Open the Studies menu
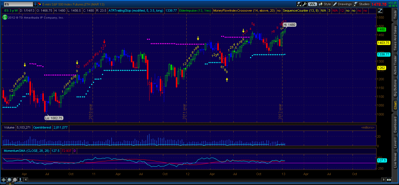The height and width of the screenshot is (185, 399). point(362,4)
